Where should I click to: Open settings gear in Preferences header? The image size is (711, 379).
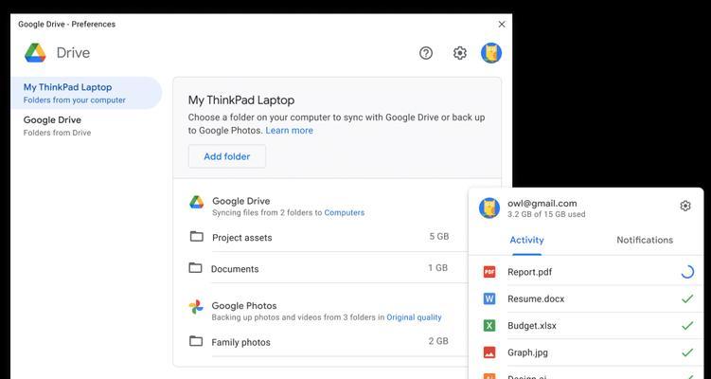(x=460, y=53)
